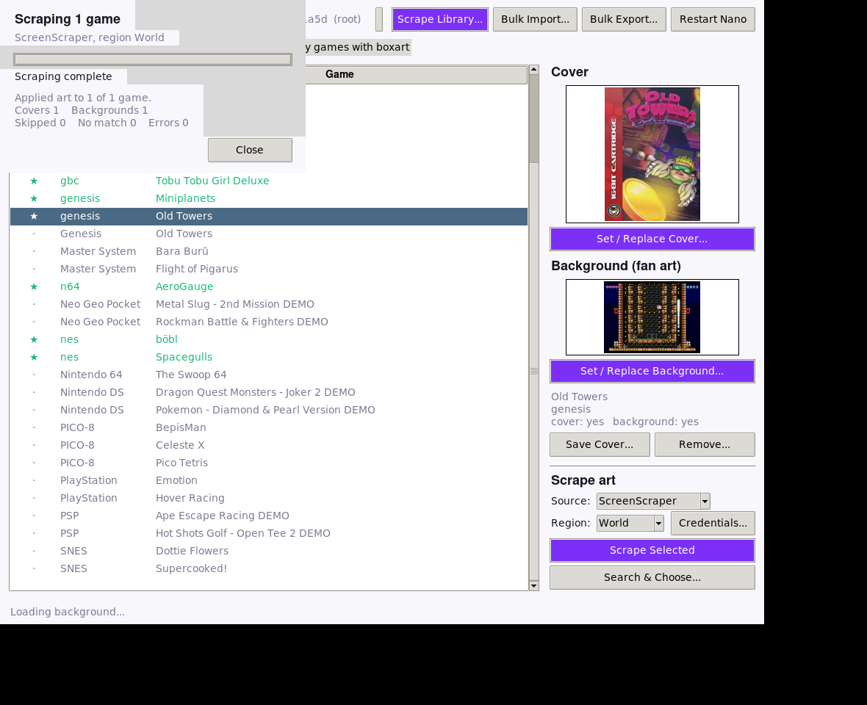Screen dimensions: 867x705
Task: Click the n64 system label
Action: point(70,286)
